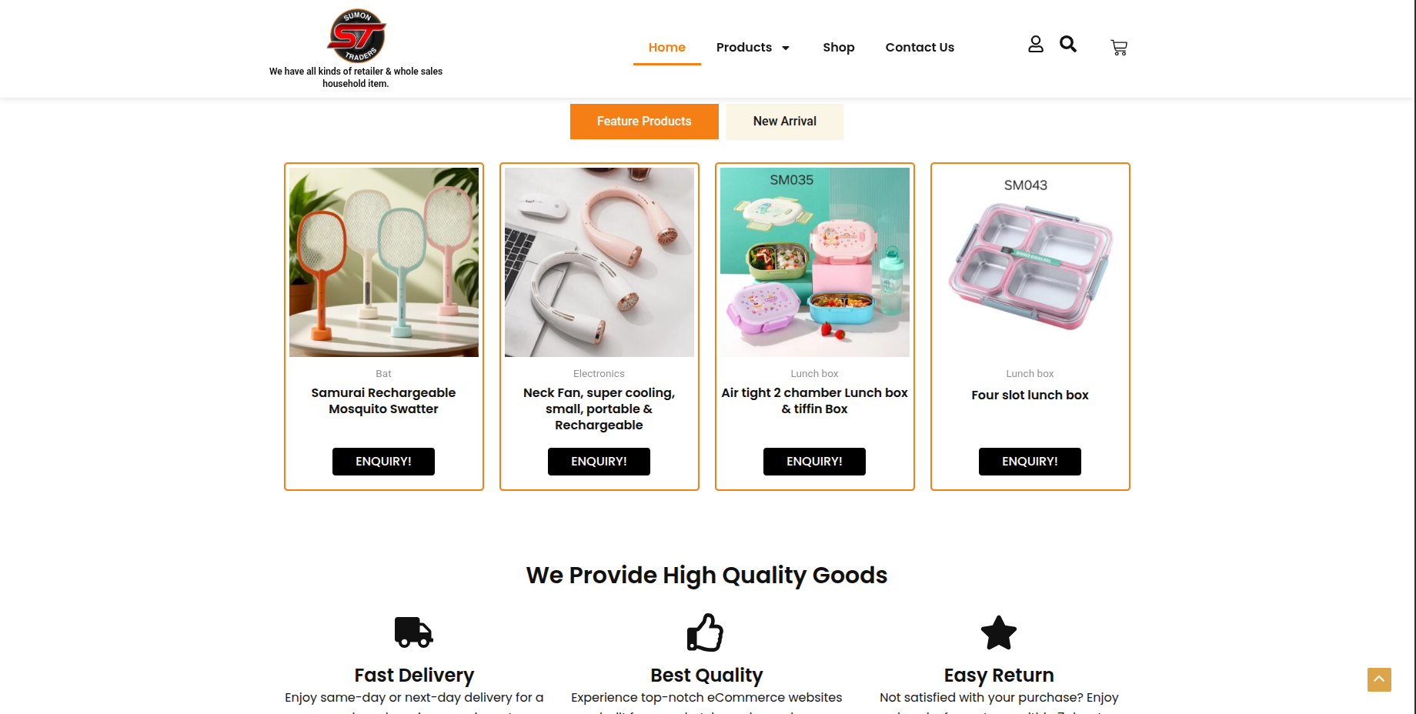Click the Lunch box category above Four slot
1416x714 pixels.
click(1030, 374)
